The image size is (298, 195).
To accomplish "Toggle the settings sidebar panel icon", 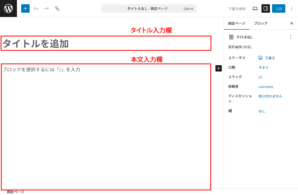I will coord(266,8).
